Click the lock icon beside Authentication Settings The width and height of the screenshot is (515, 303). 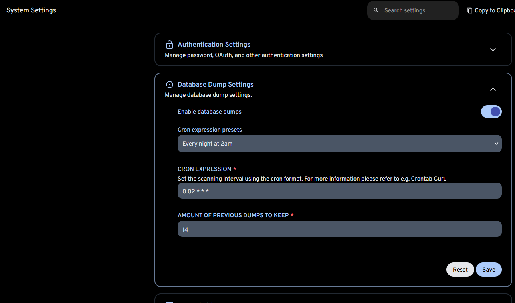(x=169, y=44)
